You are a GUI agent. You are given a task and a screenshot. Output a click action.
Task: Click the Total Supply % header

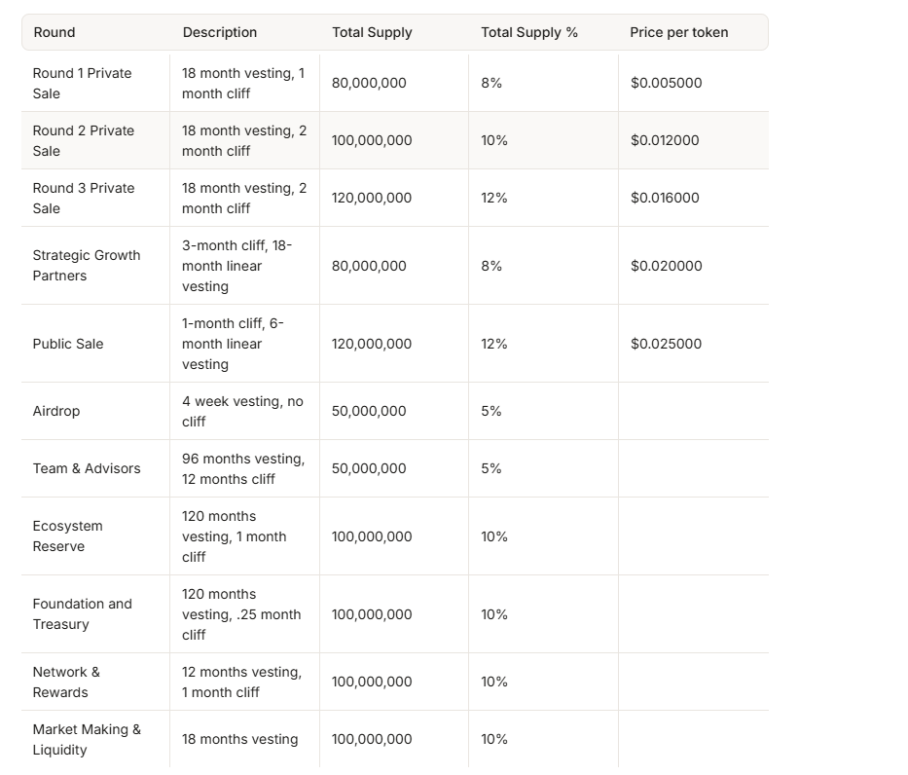[529, 32]
